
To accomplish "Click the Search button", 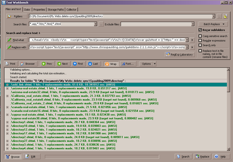I will 183,157.
